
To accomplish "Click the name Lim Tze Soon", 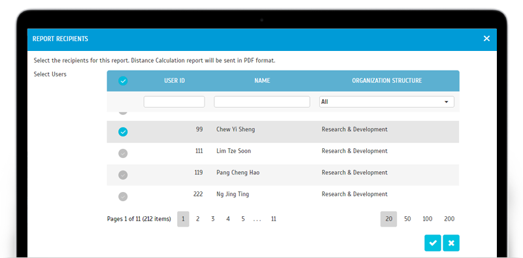I will click(233, 151).
